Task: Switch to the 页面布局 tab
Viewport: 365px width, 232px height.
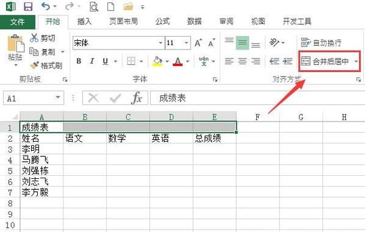Action: tap(123, 21)
